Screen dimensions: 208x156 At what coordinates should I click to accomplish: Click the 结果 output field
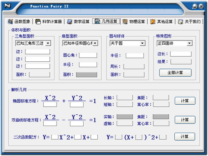181,62
